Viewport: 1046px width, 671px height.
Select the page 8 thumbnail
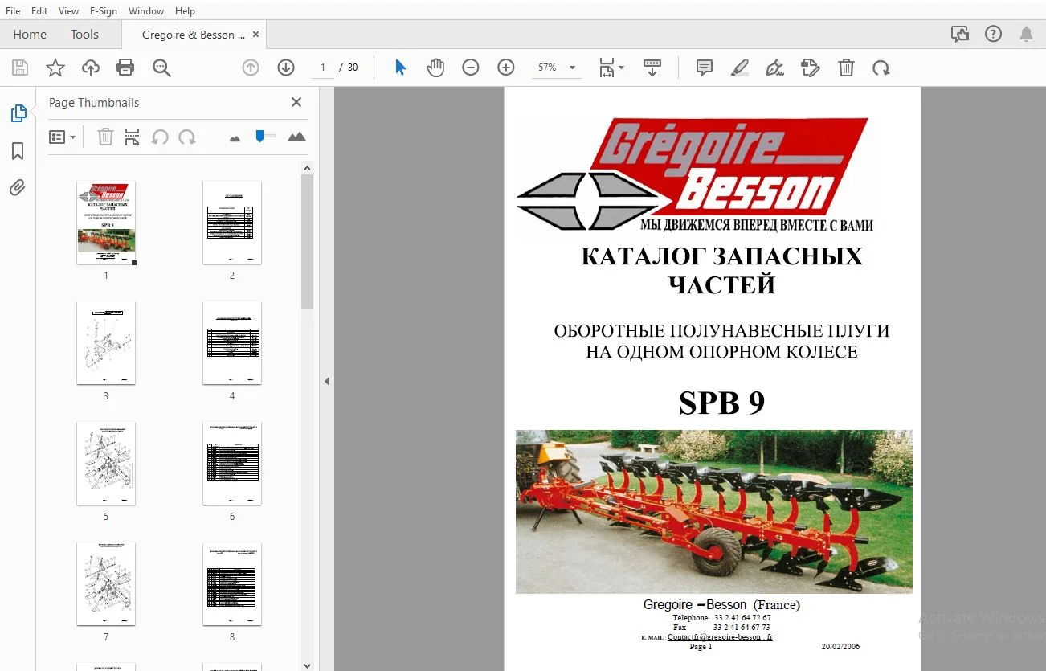click(232, 584)
